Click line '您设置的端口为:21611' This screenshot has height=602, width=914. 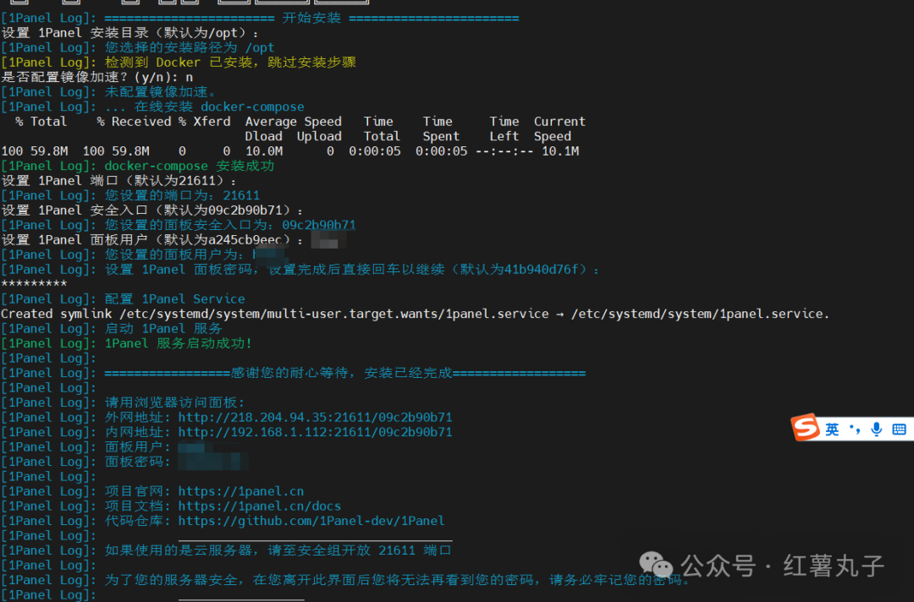click(182, 195)
